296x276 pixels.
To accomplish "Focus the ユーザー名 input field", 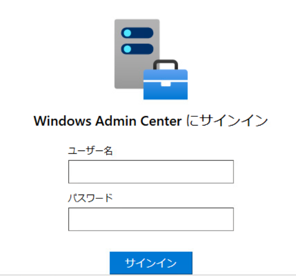I will (151, 171).
